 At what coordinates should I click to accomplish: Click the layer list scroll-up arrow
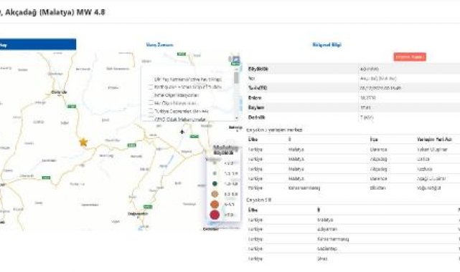pos(236,69)
